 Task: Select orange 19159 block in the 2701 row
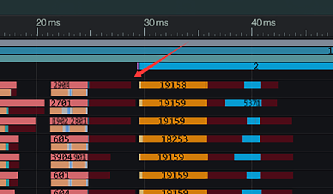click(x=173, y=103)
